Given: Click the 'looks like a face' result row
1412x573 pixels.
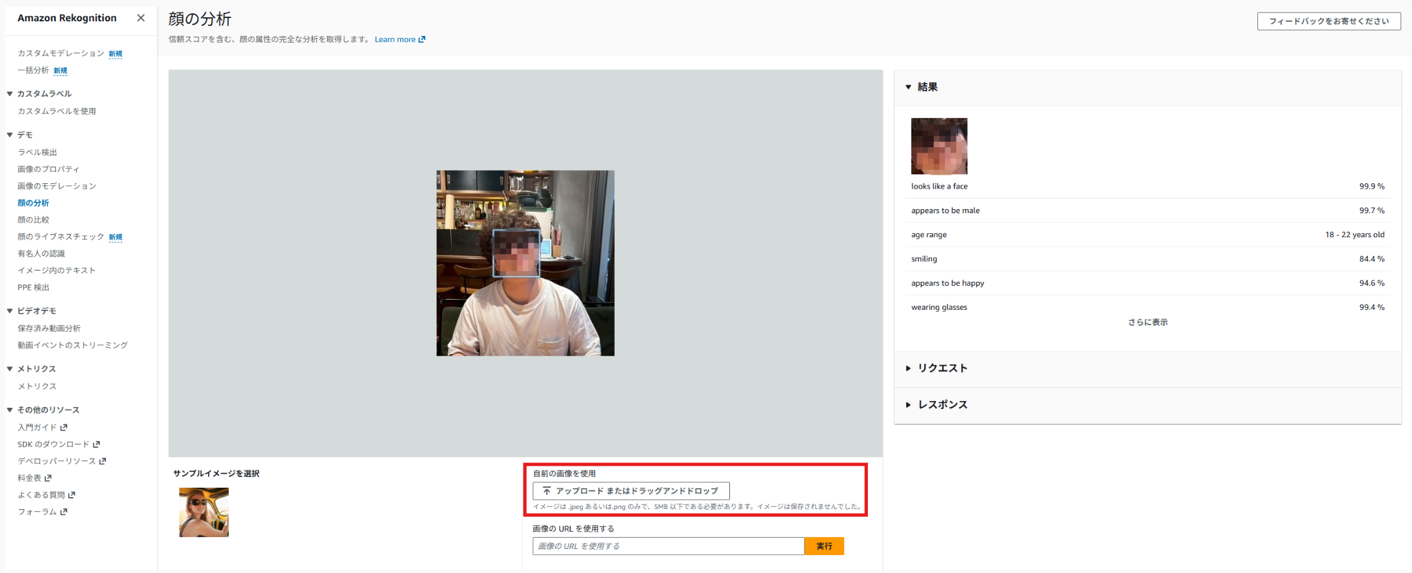Looking at the screenshot, I should click(x=1147, y=187).
